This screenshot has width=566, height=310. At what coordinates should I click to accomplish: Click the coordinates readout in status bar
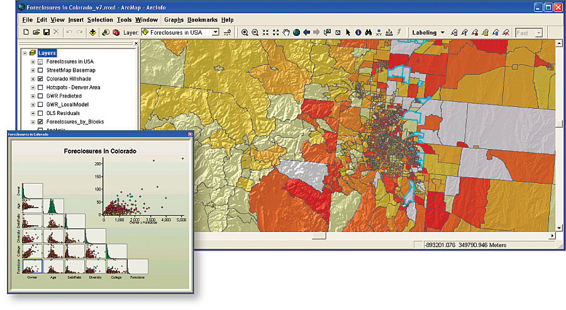(x=465, y=245)
